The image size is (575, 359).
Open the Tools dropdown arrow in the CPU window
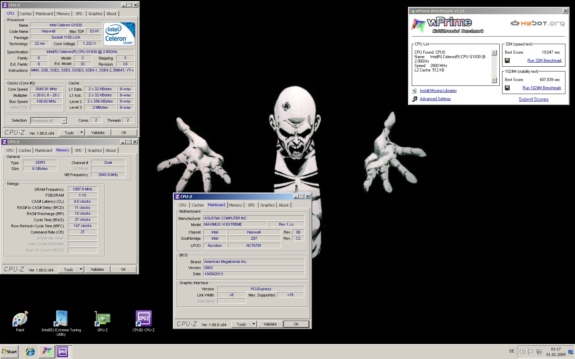point(81,133)
